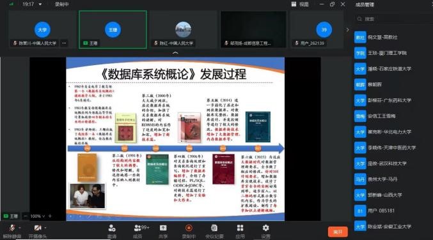The image size is (433, 240).
Task: Open the apps (应用) grid icon
Action: tap(240, 228)
